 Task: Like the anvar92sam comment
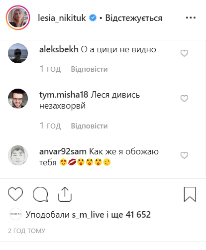tap(184, 155)
